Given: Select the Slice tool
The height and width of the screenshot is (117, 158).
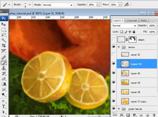Looking at the screenshot, I should [3, 51].
